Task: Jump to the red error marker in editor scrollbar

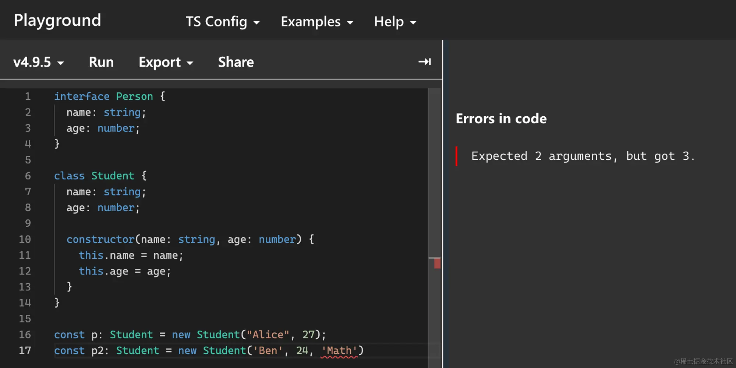Action: (x=437, y=263)
